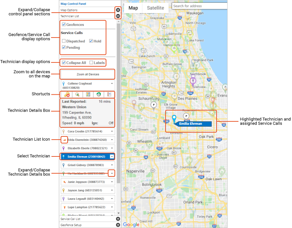The width and height of the screenshot is (292, 228).
Task: Click the Google logo link on map
Action: tap(131, 224)
